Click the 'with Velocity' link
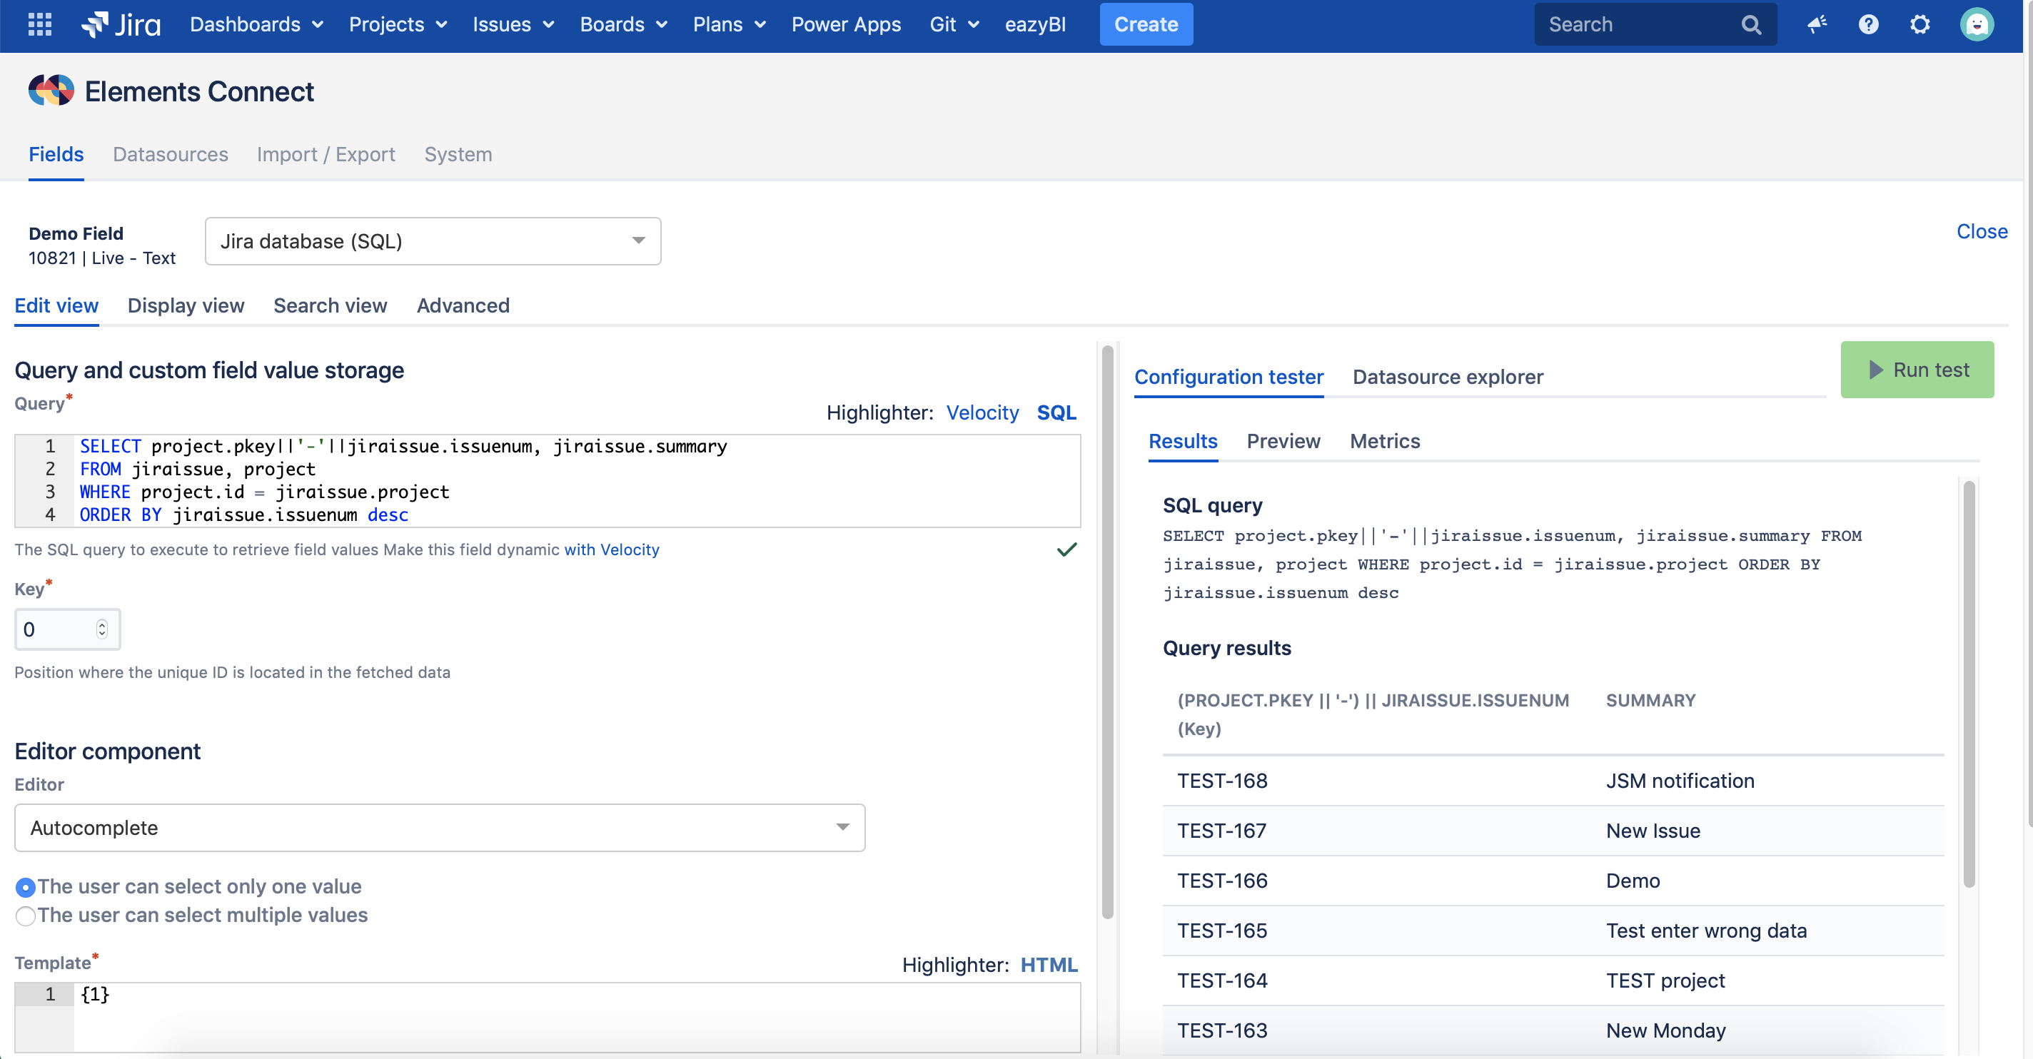The image size is (2033, 1059). [611, 549]
